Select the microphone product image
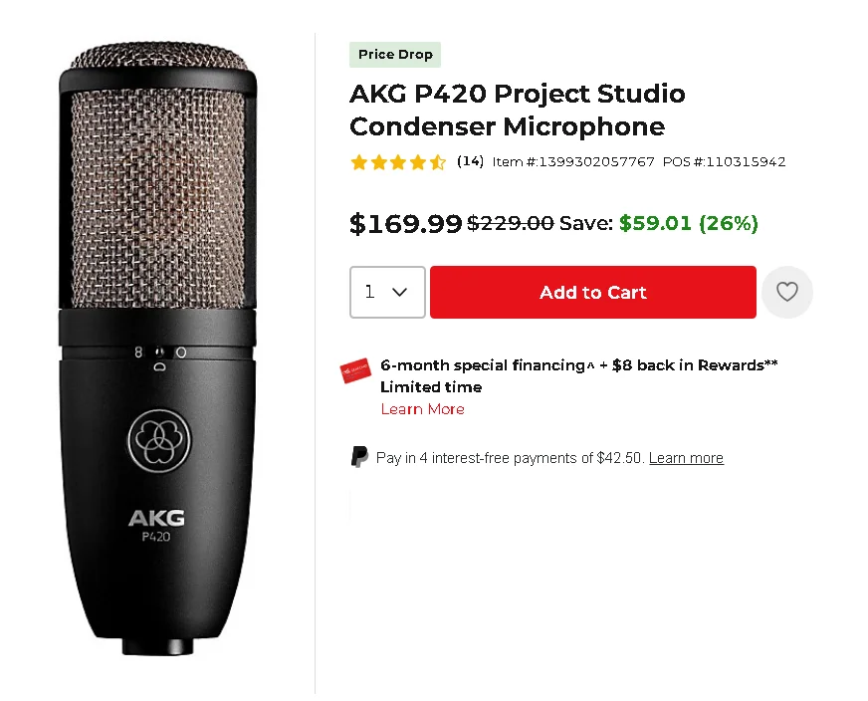868x701 pixels. point(157,349)
